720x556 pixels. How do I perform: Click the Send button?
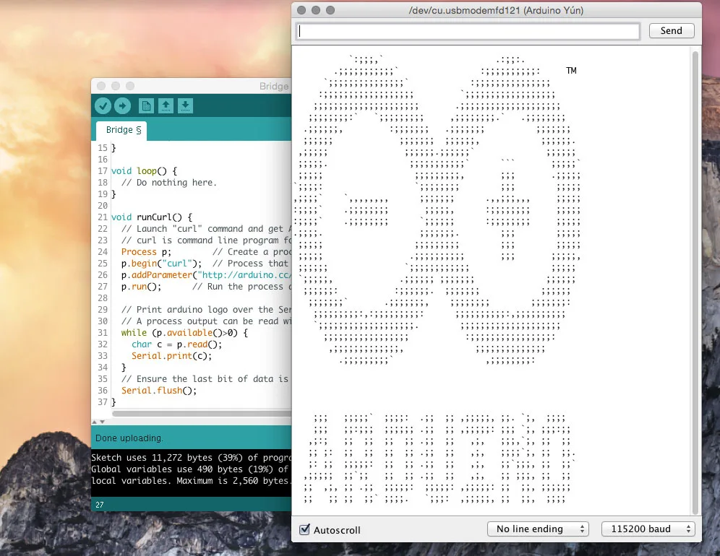point(671,31)
